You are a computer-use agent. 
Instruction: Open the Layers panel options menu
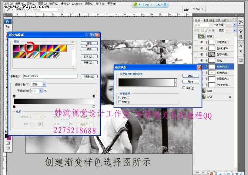click(235, 21)
